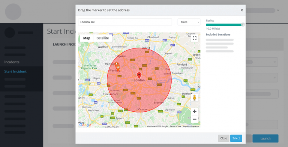
Task: Click the Cheshunt label on map
Action: pos(153,37)
